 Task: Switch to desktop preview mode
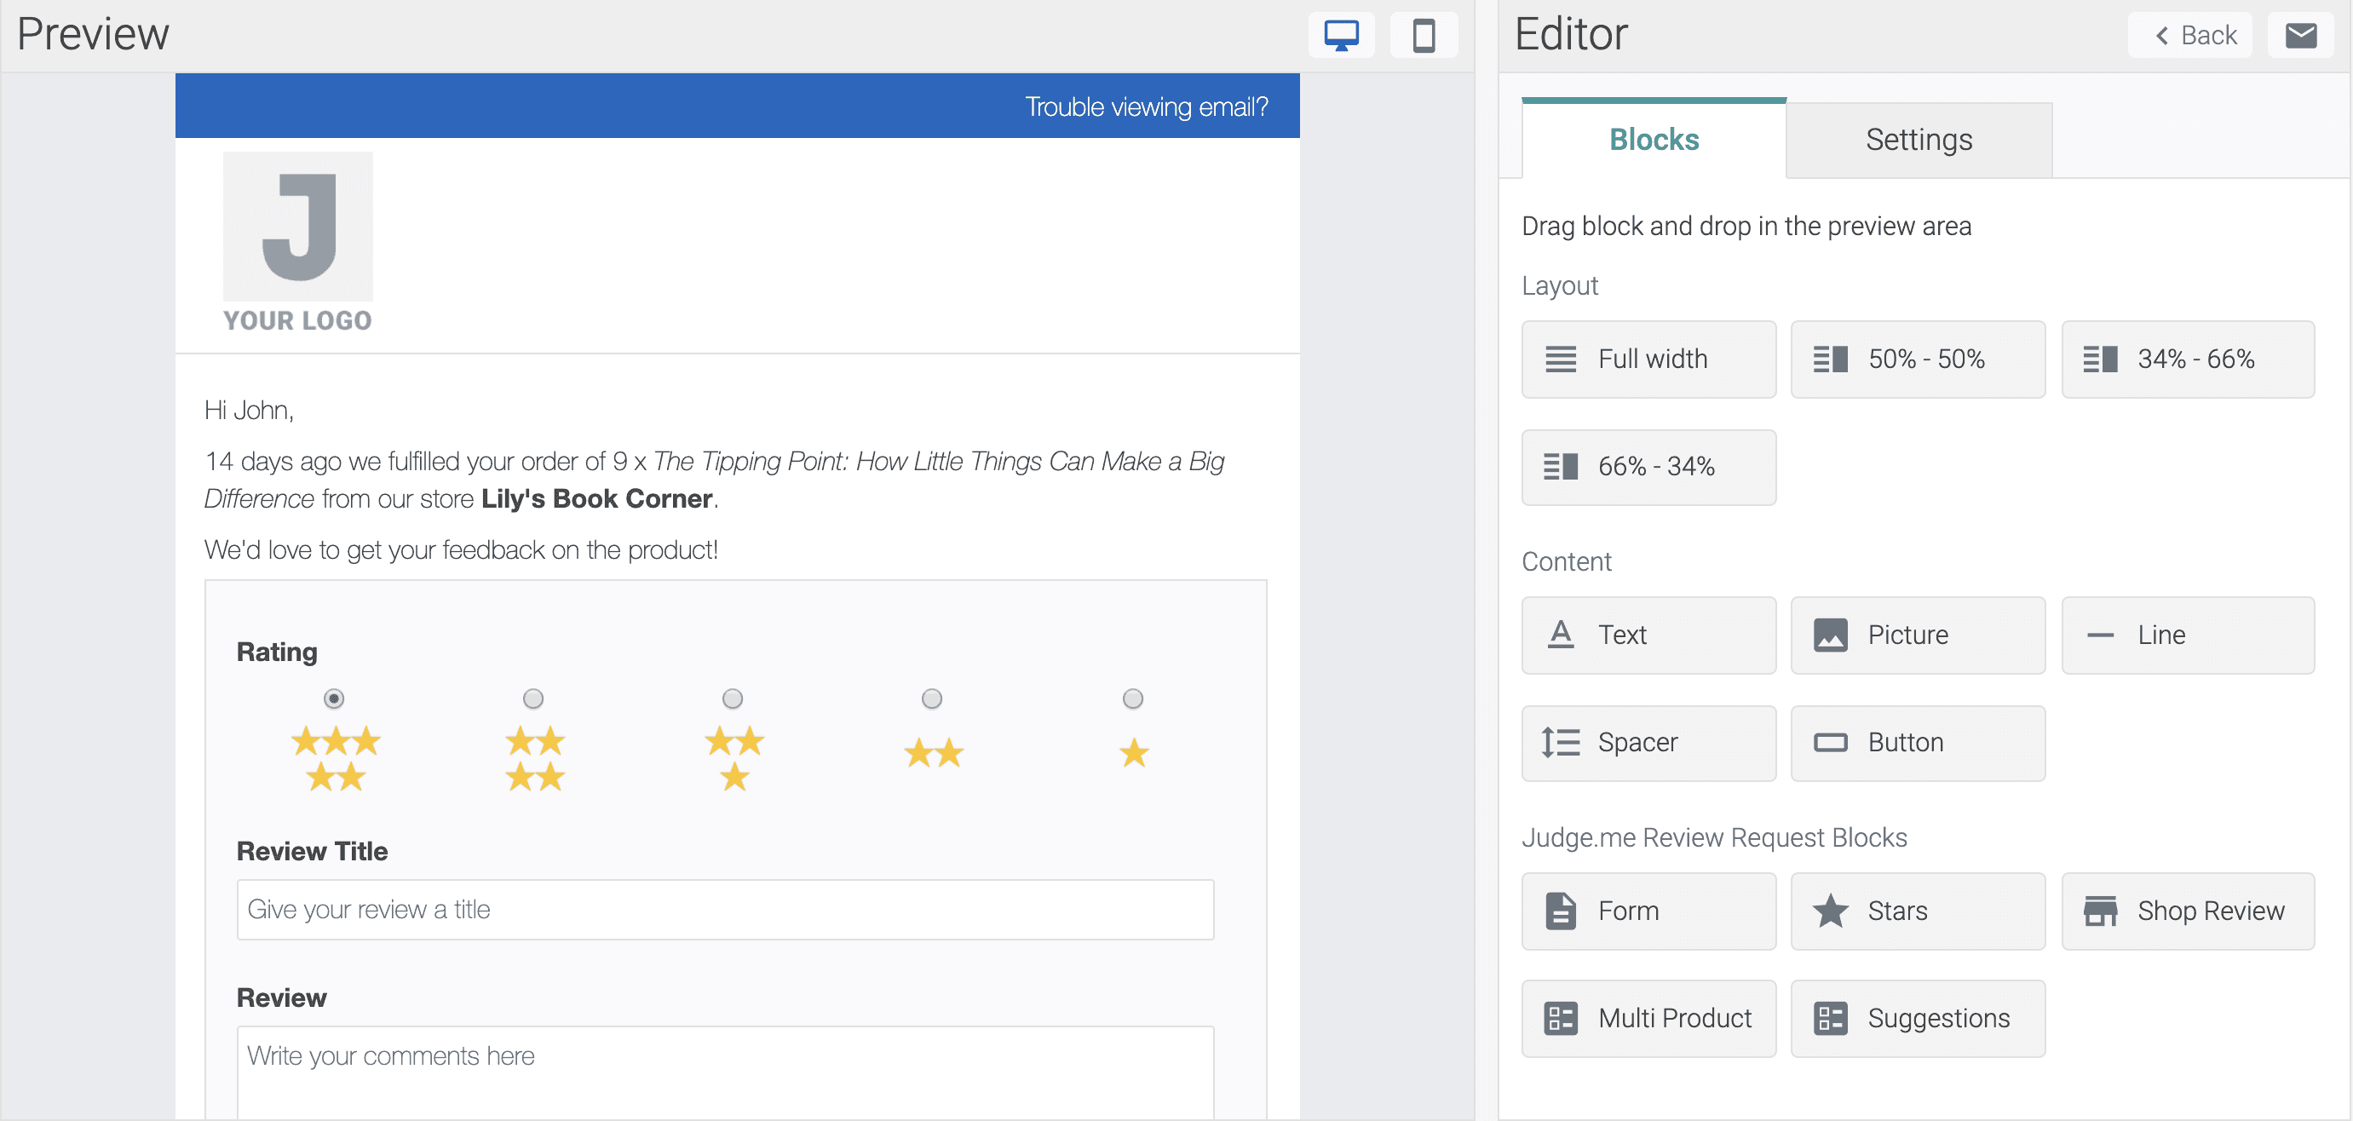tap(1340, 35)
